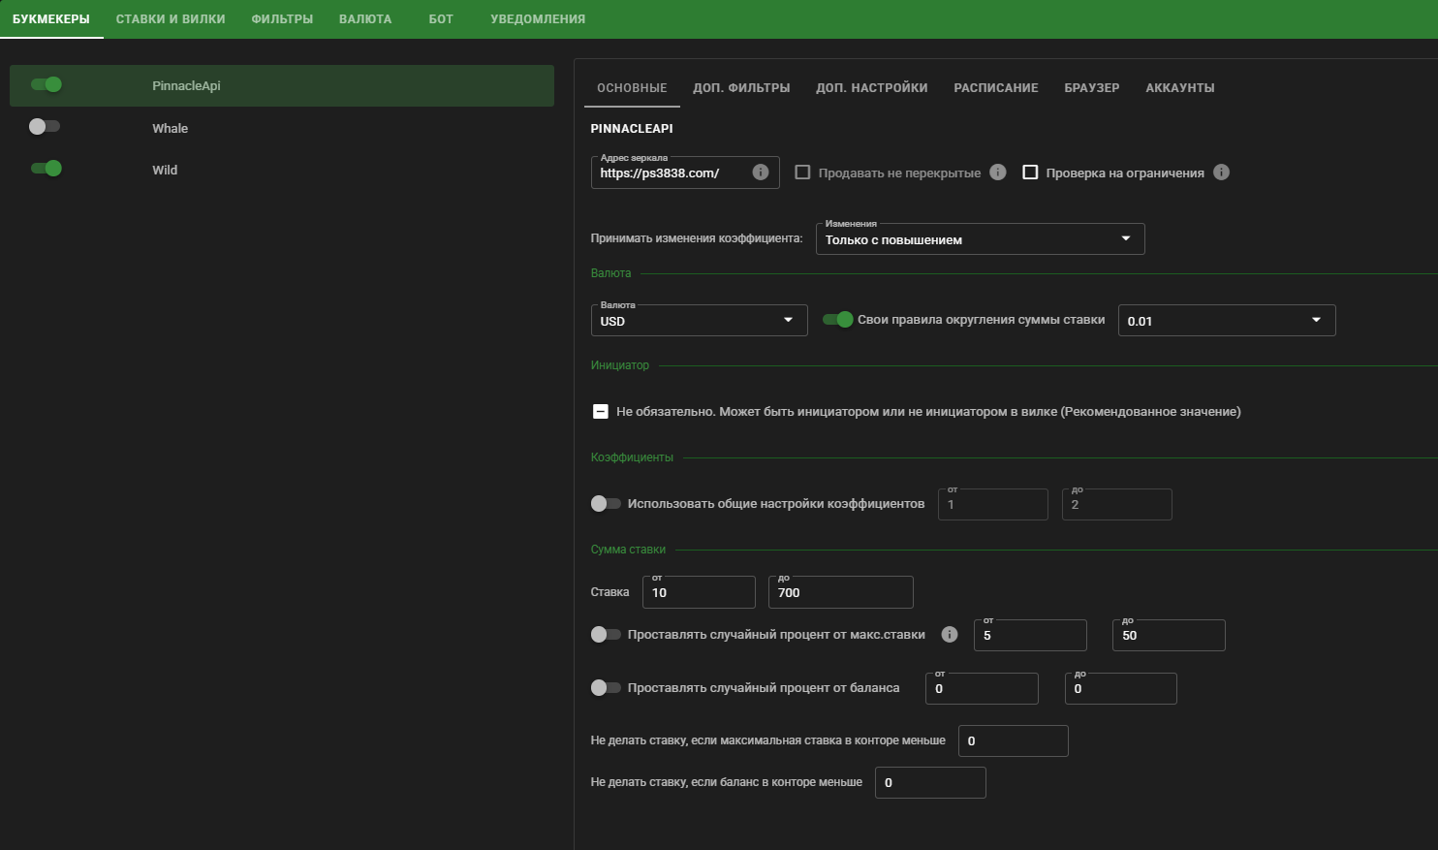This screenshot has width=1438, height=850.
Task: Click the stake 'до' field showing 700
Action: click(840, 592)
